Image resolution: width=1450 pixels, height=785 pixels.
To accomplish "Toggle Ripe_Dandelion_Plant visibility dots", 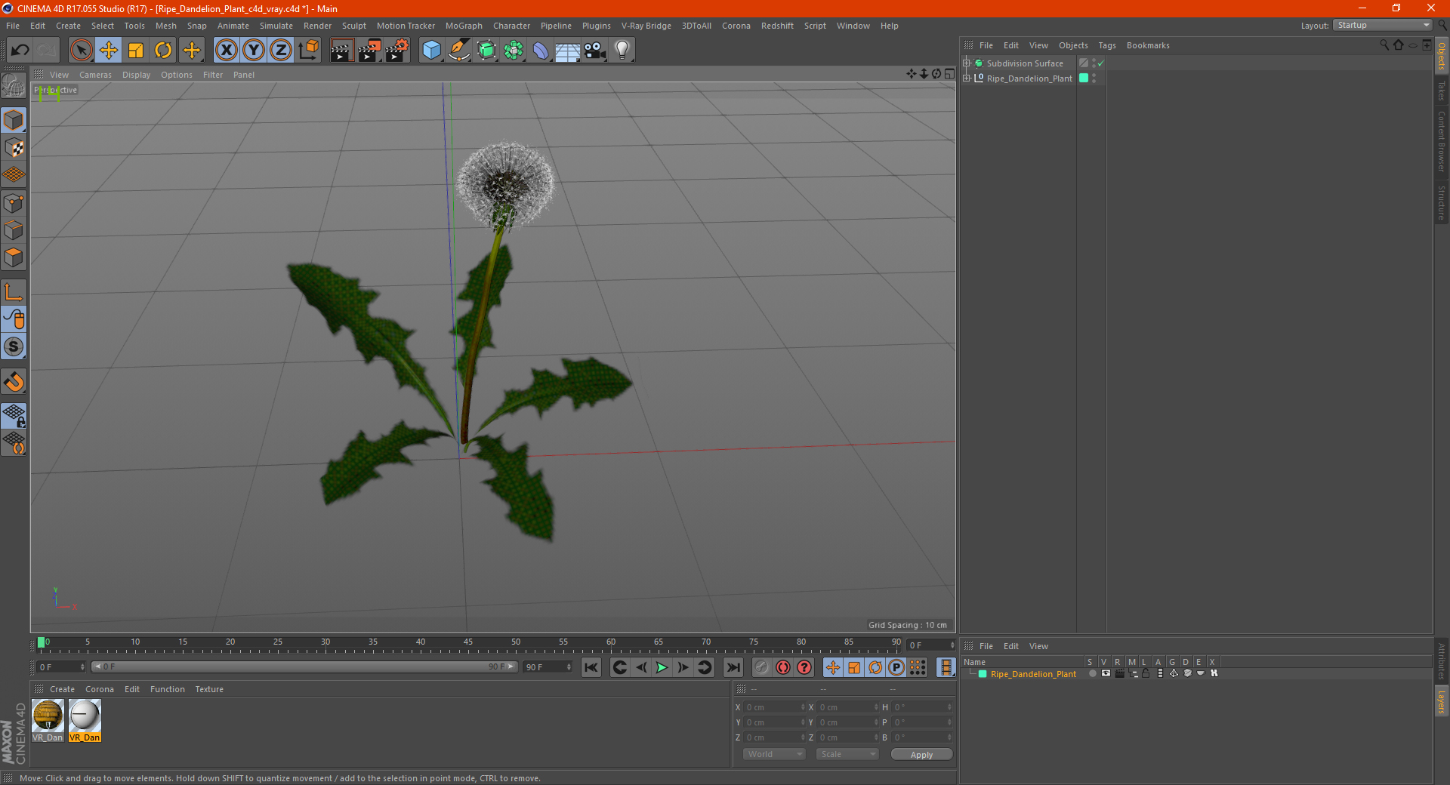I will 1094,78.
